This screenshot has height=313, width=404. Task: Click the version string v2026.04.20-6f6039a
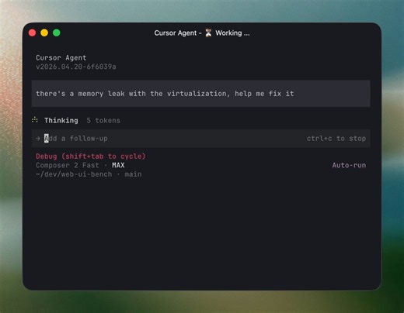pyautogui.click(x=76, y=67)
